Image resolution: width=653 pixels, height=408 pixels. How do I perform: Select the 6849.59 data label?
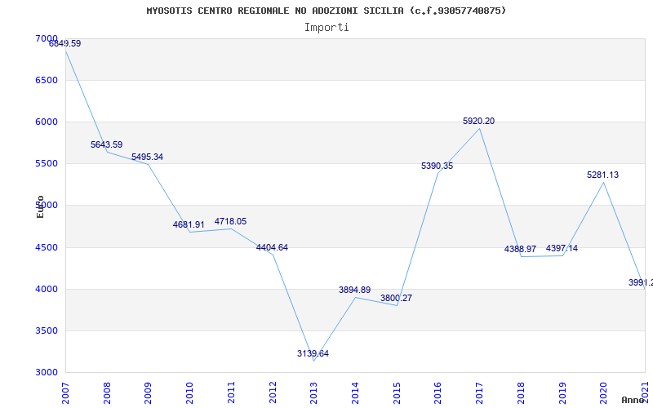tap(65, 43)
